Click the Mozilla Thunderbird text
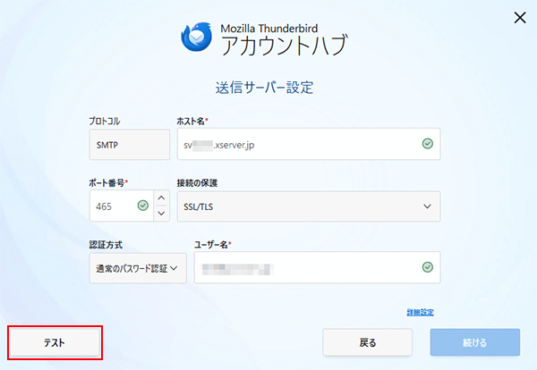The image size is (537, 370). coord(268,28)
